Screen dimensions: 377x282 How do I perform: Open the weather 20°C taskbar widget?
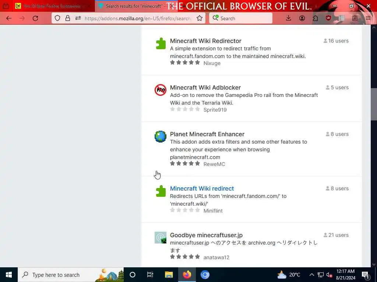(289, 275)
